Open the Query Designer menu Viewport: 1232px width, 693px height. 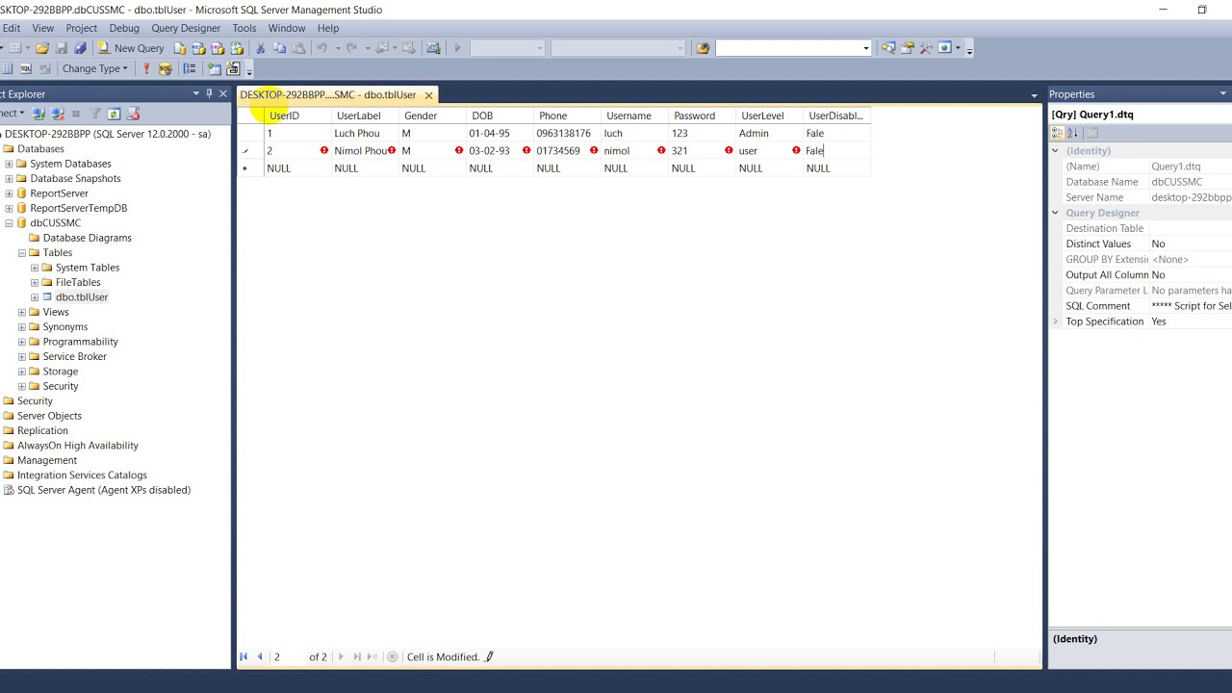(186, 28)
